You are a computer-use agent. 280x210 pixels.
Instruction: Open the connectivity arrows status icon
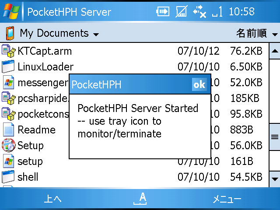(199, 11)
